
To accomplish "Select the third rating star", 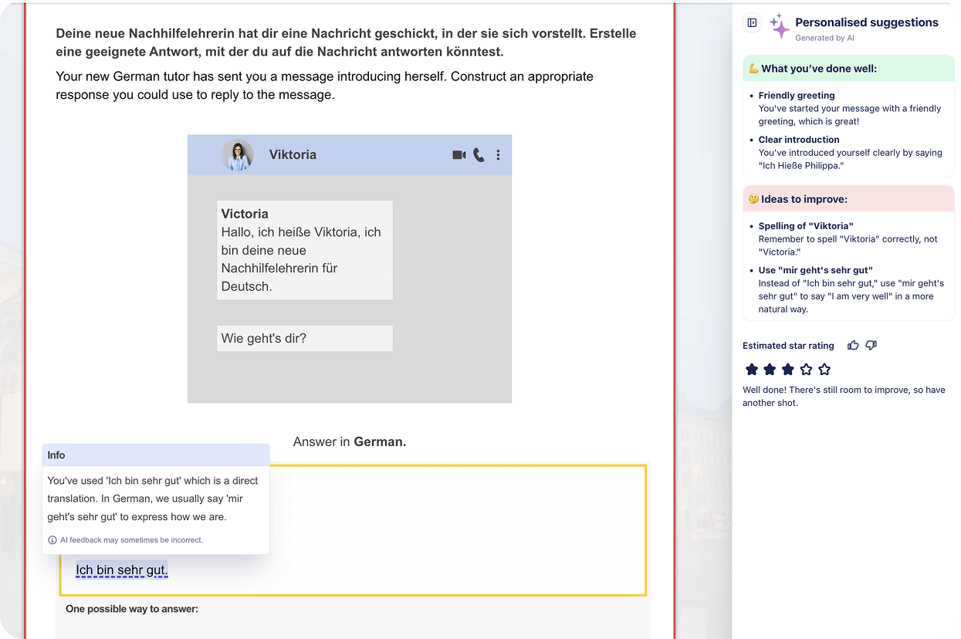I will click(787, 370).
